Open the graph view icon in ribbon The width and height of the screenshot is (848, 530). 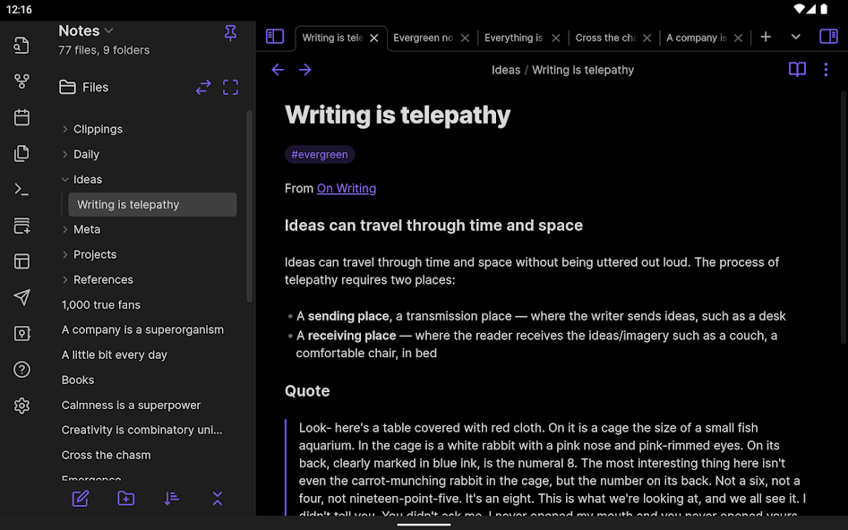(22, 81)
